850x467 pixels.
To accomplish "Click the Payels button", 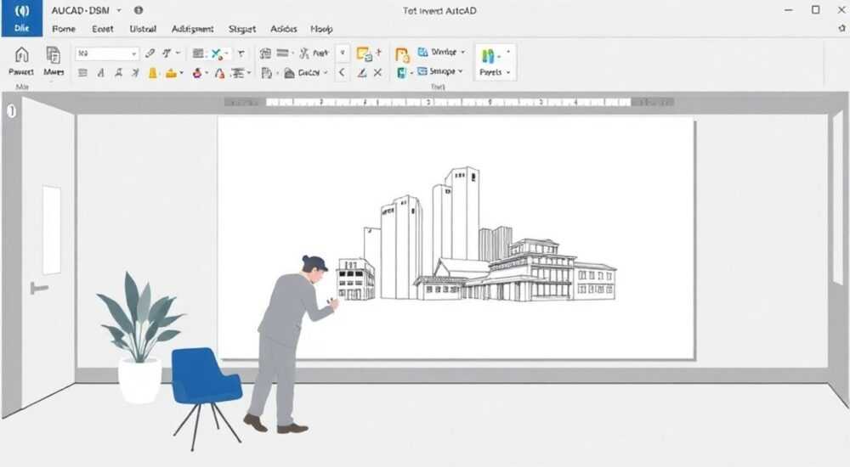I will [495, 62].
